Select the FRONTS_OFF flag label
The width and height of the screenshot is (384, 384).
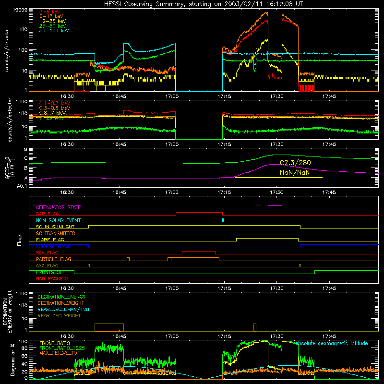tap(50, 272)
